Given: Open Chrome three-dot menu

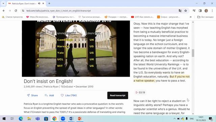Looking at the screenshot, I should point(212,11).
